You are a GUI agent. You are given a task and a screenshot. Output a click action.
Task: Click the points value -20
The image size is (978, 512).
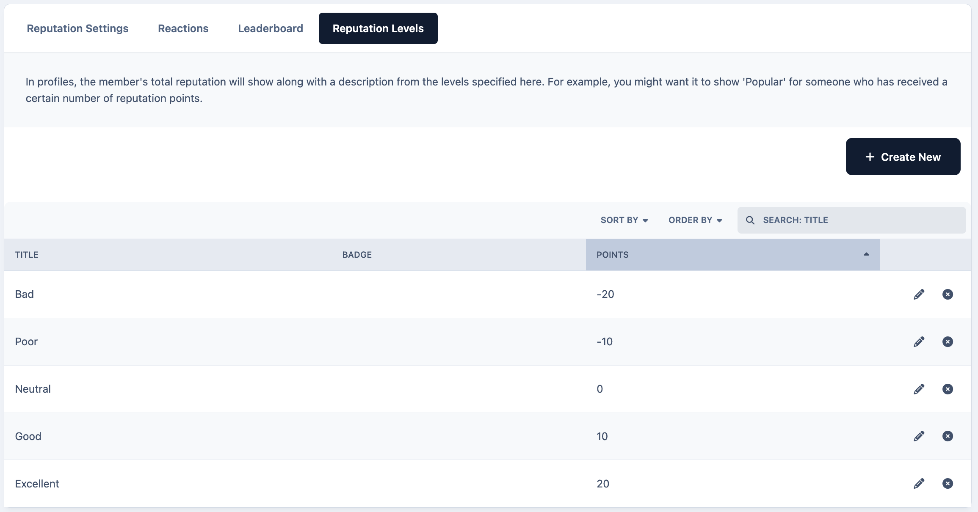click(605, 295)
